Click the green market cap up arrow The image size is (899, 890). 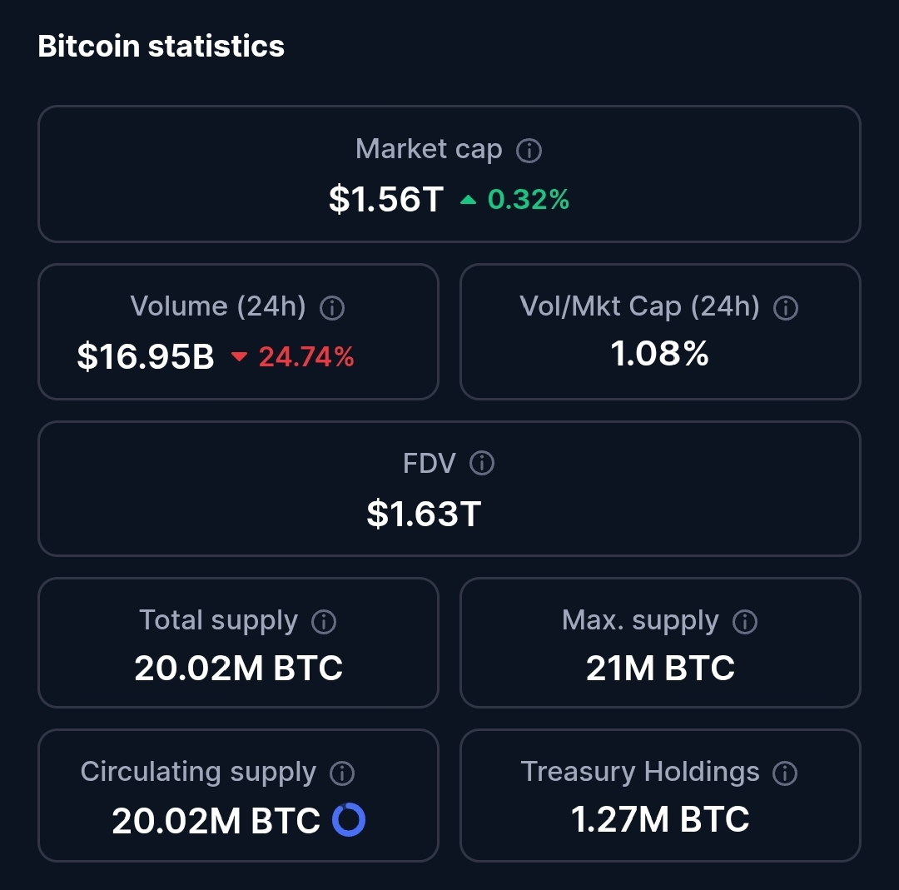pyautogui.click(x=469, y=200)
